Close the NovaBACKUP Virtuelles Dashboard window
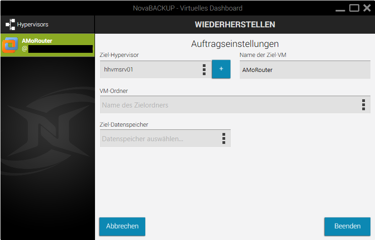The width and height of the screenshot is (375, 240). [367, 8]
